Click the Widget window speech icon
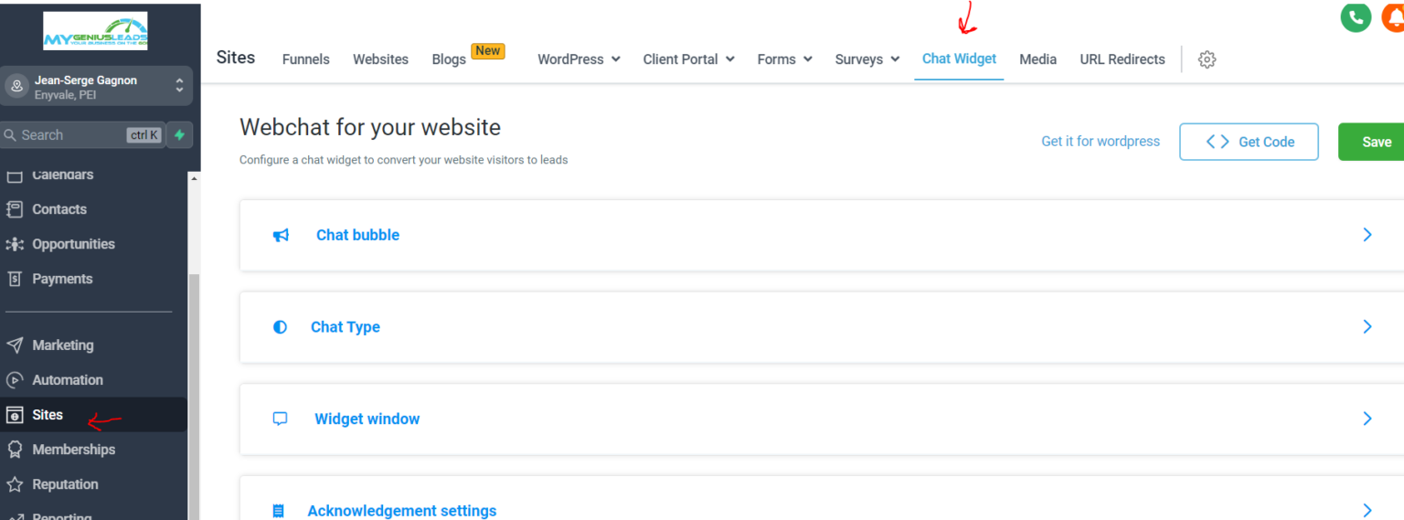Viewport: 1404px width, 520px height. [280, 419]
